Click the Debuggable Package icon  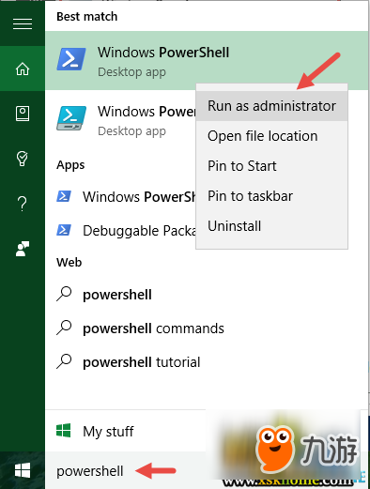coord(64,230)
